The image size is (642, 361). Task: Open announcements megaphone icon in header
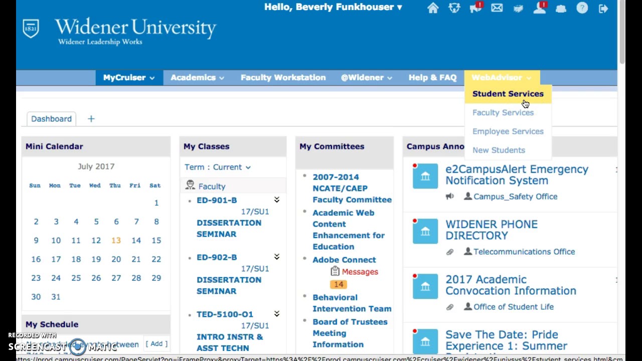(475, 8)
